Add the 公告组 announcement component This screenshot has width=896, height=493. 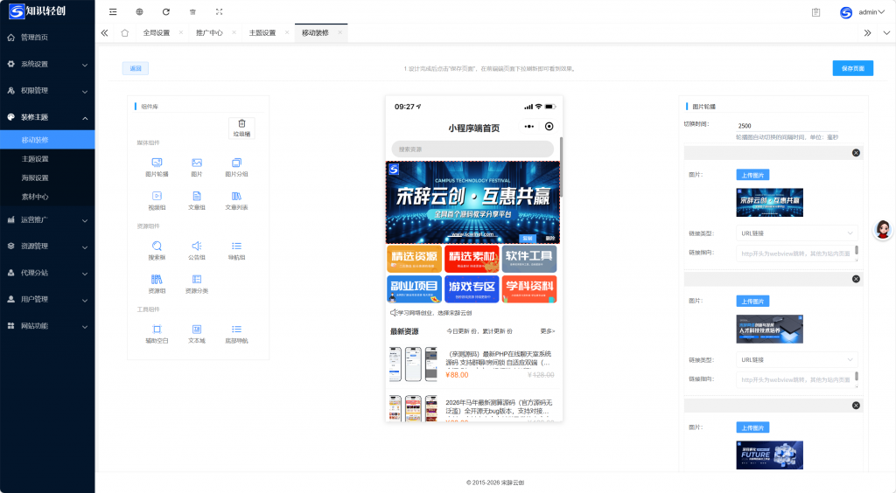197,251
